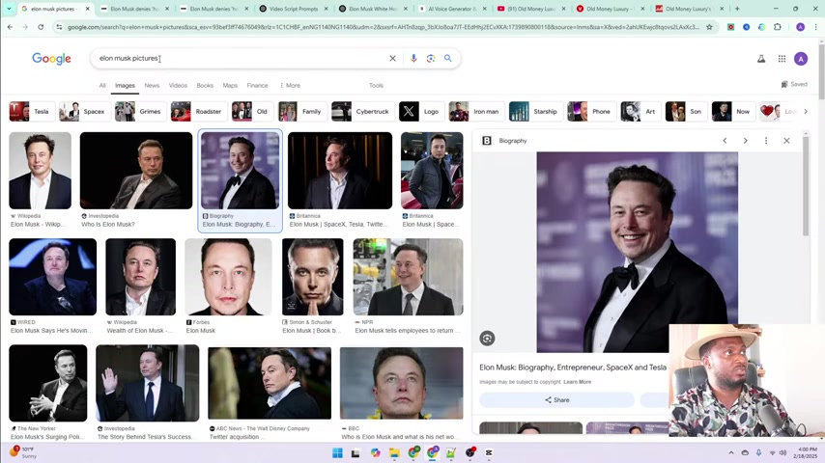Switch to News results tab
Viewport: 825px width, 463px height.
coord(152,85)
